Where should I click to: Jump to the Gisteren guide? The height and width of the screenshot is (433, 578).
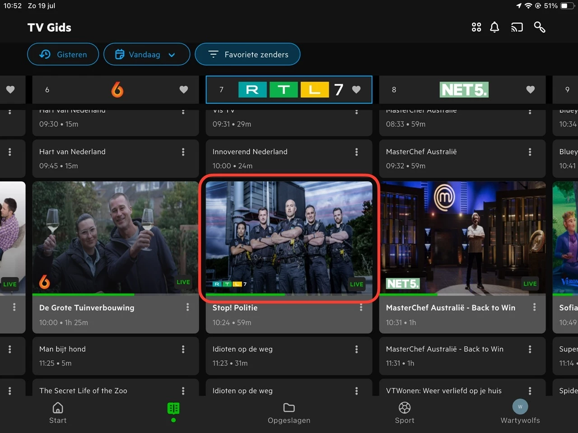coord(63,54)
